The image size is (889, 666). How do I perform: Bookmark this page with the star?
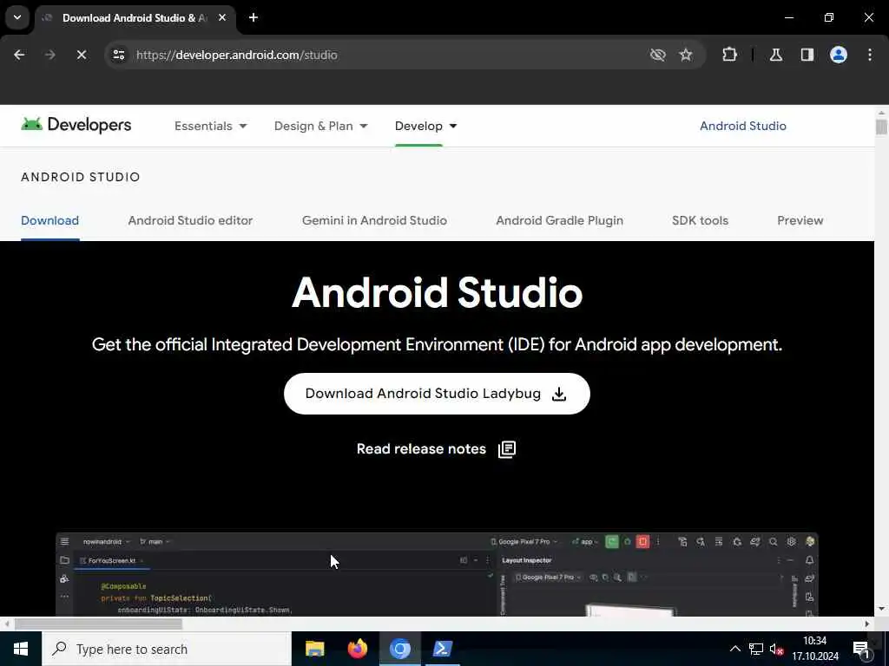click(x=686, y=55)
